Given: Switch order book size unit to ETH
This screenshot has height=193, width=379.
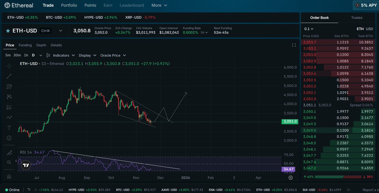Looking at the screenshot, I should pyautogui.click(x=360, y=29).
